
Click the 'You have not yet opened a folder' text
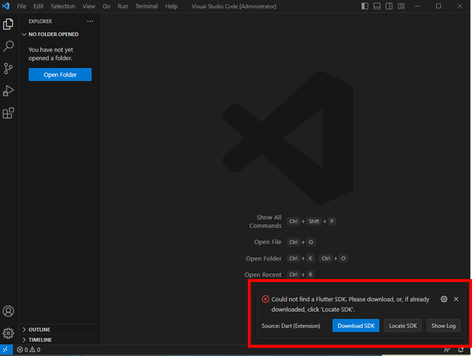[51, 54]
